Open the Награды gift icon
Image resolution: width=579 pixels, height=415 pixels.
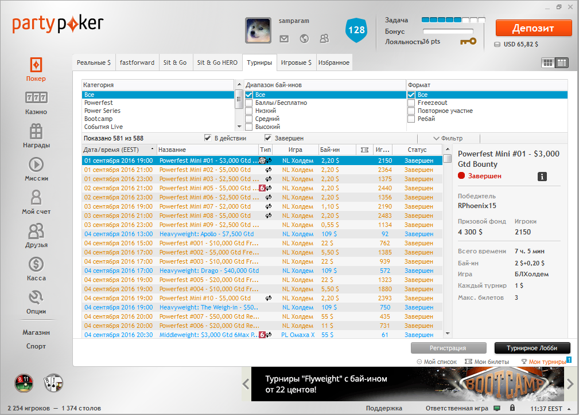(x=36, y=131)
